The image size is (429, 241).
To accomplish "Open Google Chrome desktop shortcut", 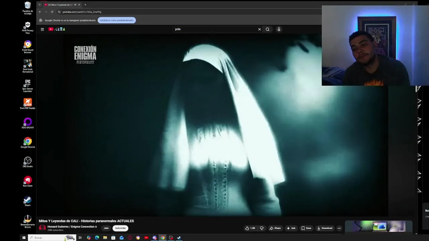I will pyautogui.click(x=27, y=143).
